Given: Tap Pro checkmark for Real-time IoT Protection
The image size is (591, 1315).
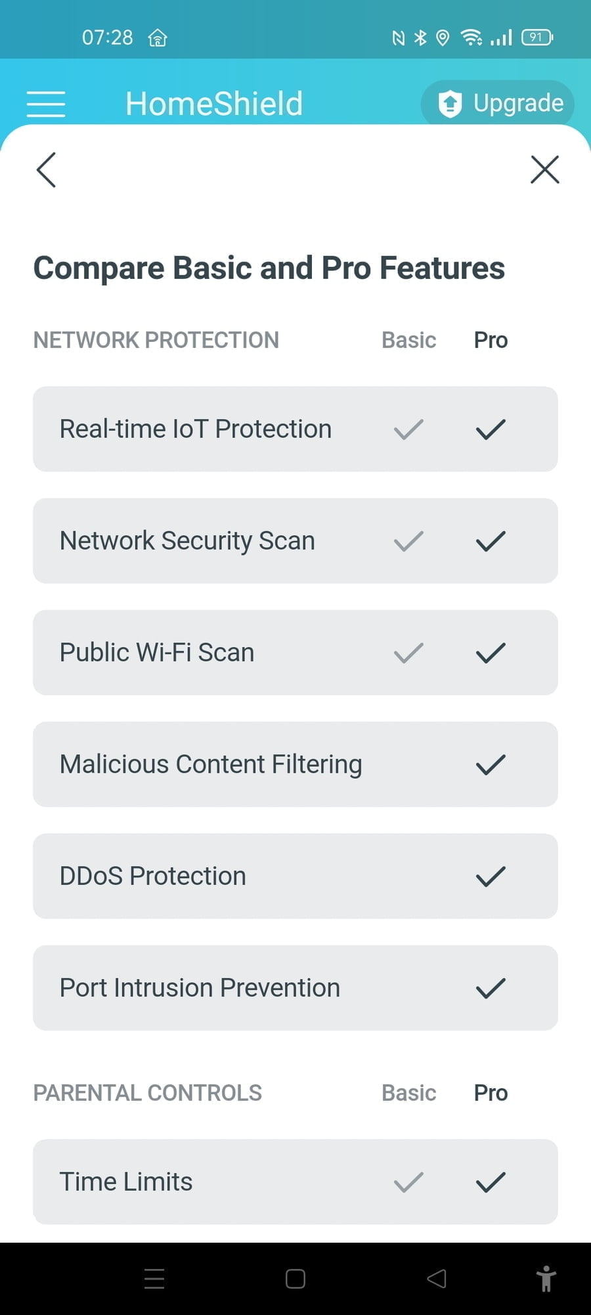Looking at the screenshot, I should (x=491, y=429).
